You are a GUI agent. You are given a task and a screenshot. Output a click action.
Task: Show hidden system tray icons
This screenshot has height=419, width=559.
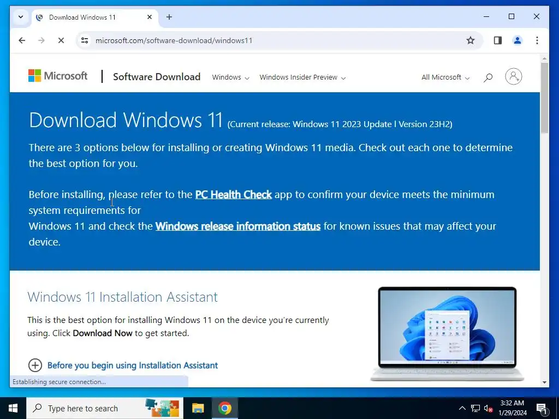click(x=462, y=408)
